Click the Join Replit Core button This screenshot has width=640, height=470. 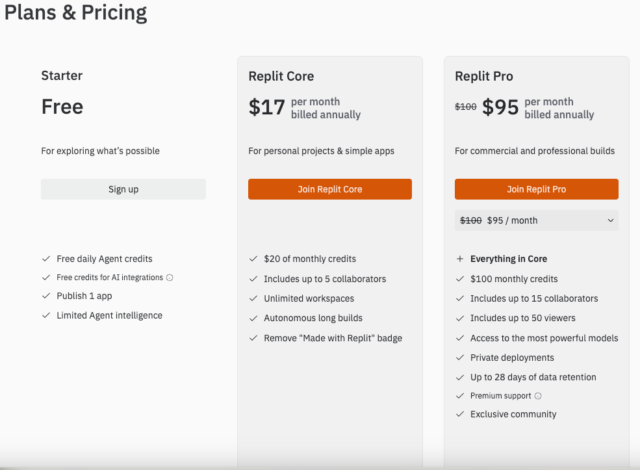click(x=330, y=189)
